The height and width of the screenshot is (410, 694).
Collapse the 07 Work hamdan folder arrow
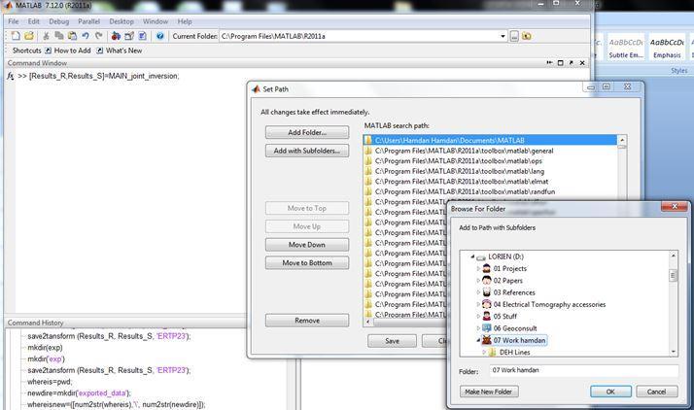tap(478, 340)
